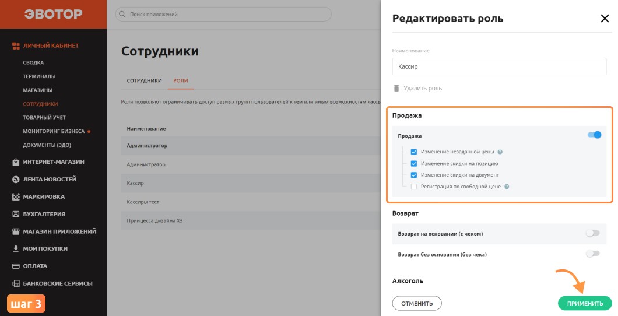Viewport: 618px width, 316px height.
Task: Click Бухгалтерия label in the sidebar
Action: pos(44,214)
